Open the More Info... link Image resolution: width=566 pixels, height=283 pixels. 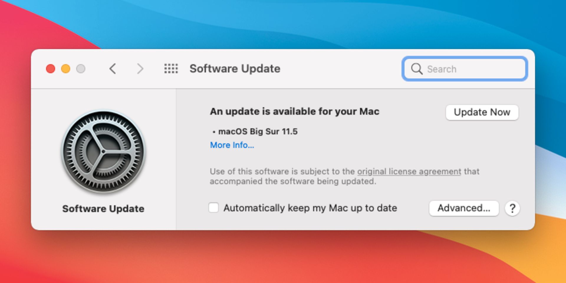tap(232, 145)
